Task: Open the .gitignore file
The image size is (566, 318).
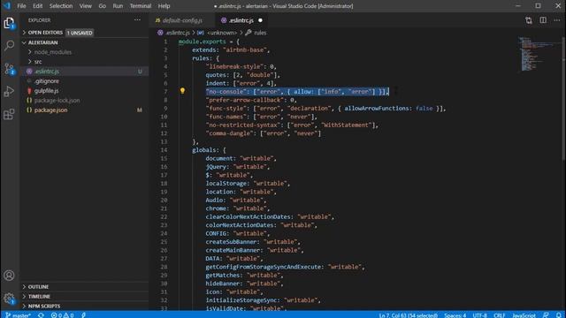Action: coord(84,81)
